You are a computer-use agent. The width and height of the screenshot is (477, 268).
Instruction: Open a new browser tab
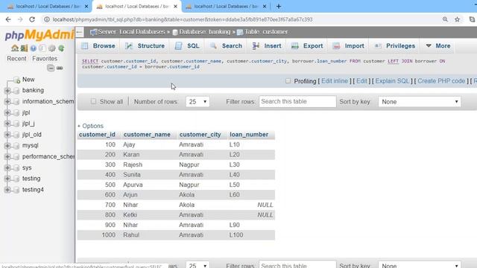279,7
